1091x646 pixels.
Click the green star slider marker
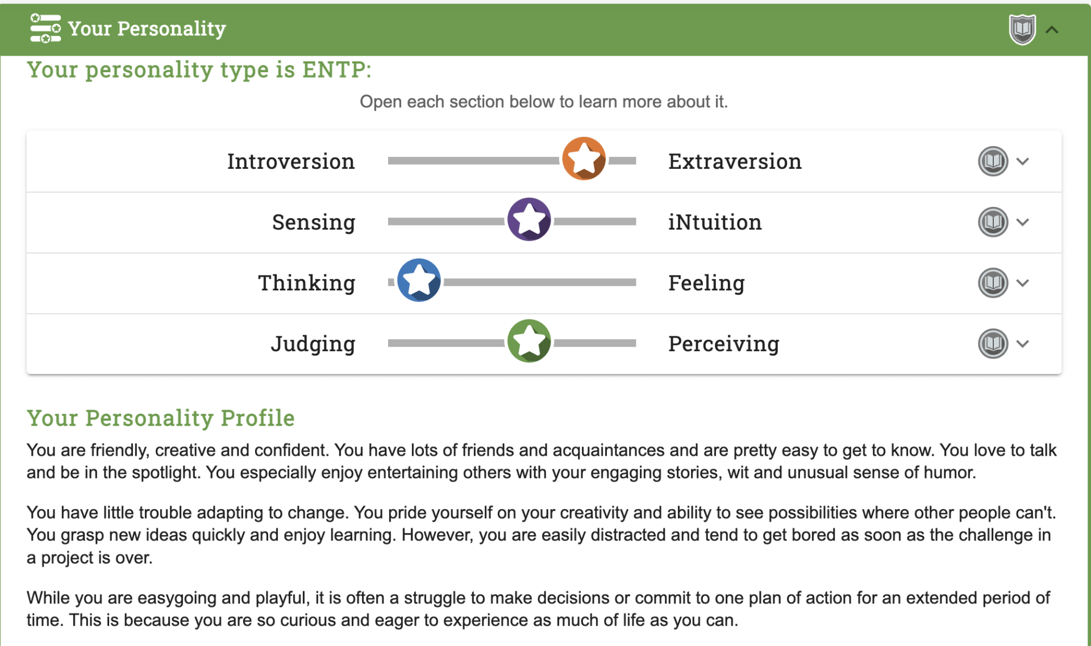(529, 341)
